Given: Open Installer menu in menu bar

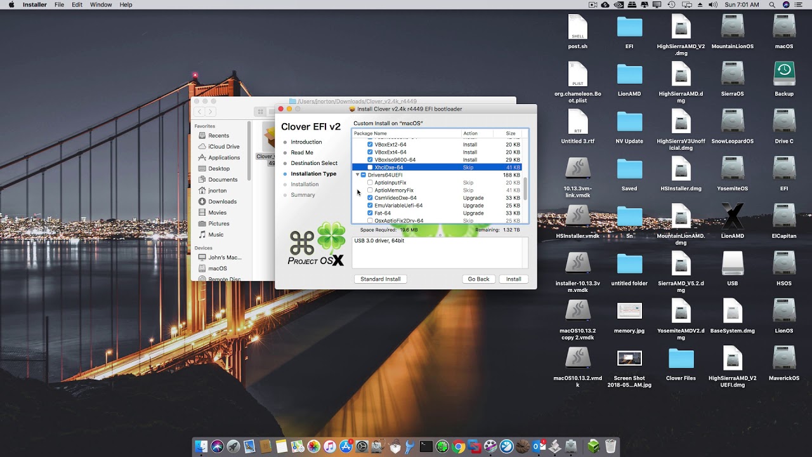Looking at the screenshot, I should [35, 4].
